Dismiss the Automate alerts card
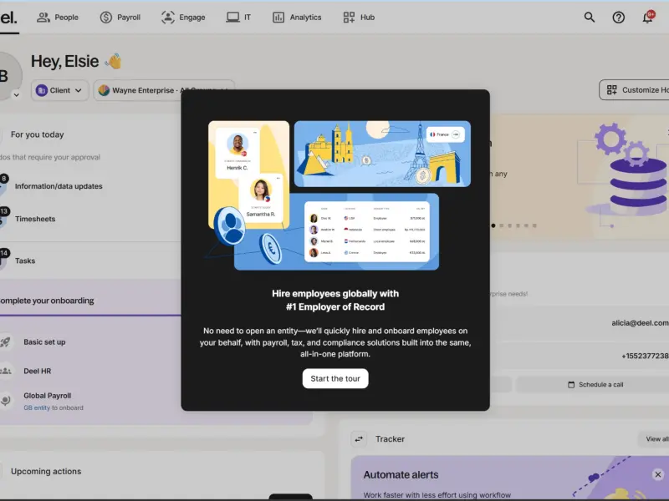Screen dimensions: 669x501 pos(658,474)
